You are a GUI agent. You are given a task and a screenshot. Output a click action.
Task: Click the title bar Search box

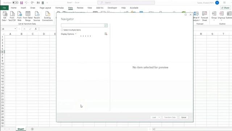click(x=126, y=3)
